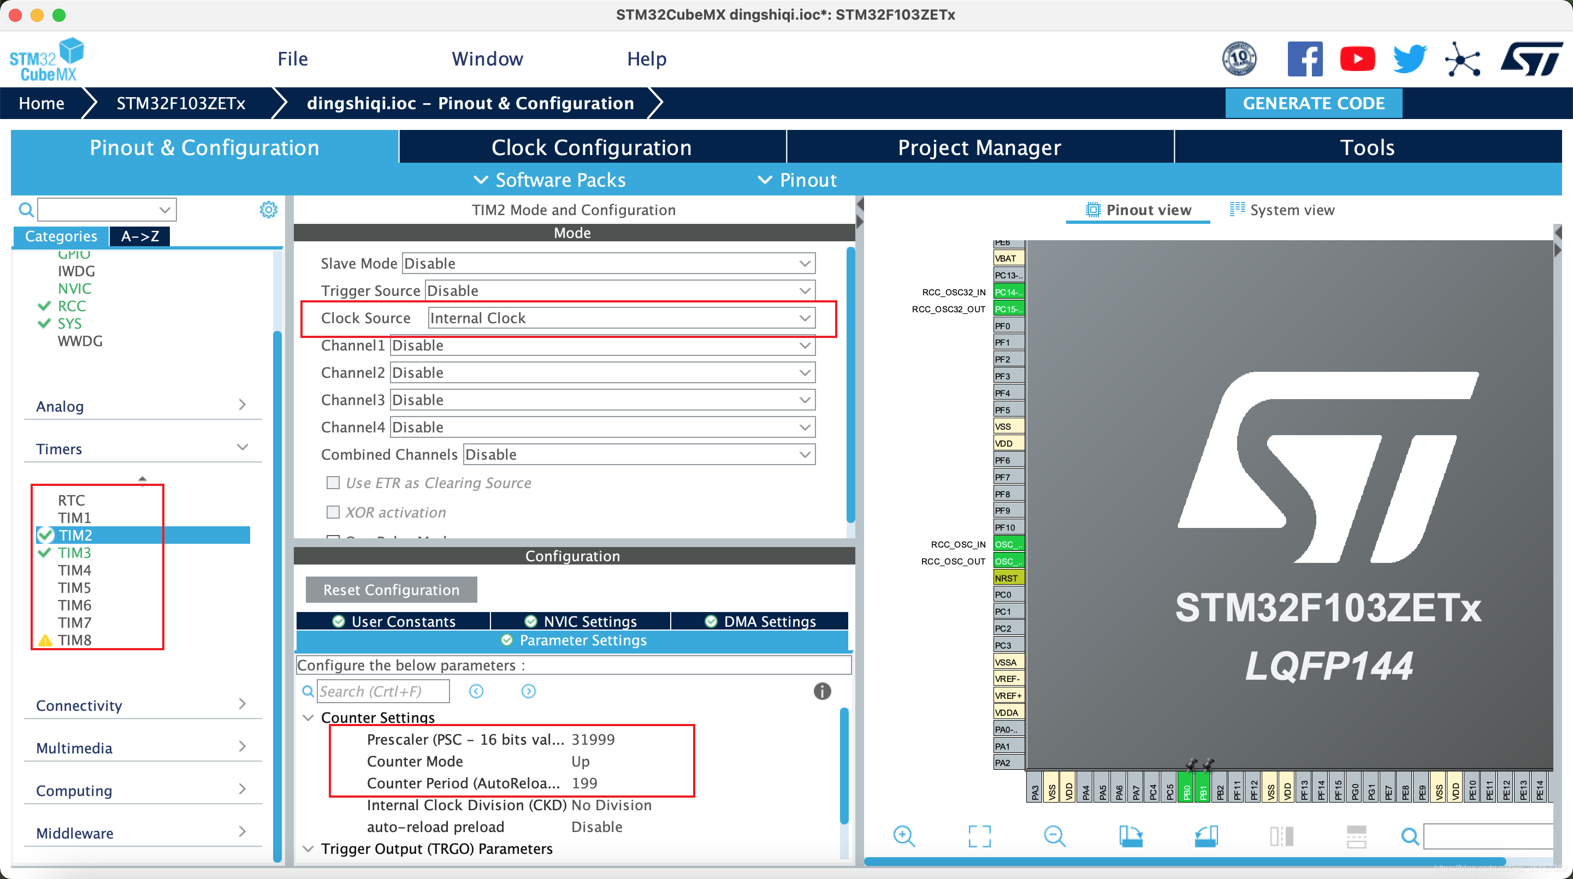This screenshot has height=879, width=1573.
Task: Click the ST logo icon
Action: (x=1530, y=58)
